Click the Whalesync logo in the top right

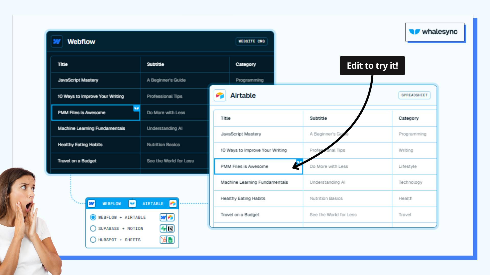tap(434, 31)
